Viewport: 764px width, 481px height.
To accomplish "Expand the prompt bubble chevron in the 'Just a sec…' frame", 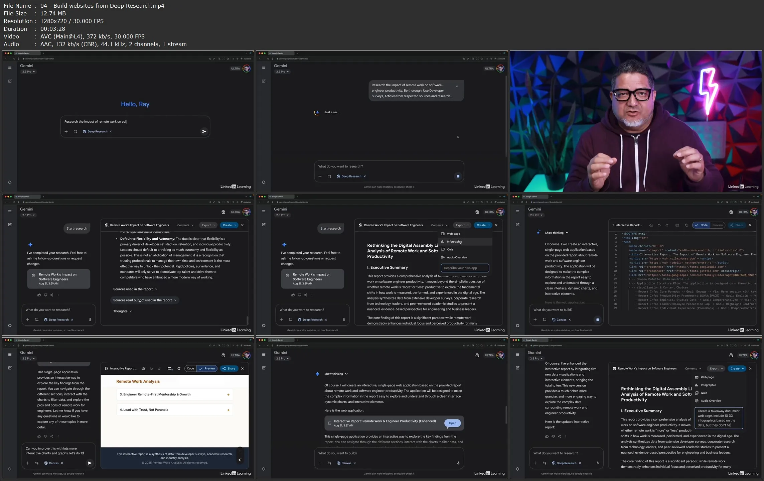I will coord(457,86).
